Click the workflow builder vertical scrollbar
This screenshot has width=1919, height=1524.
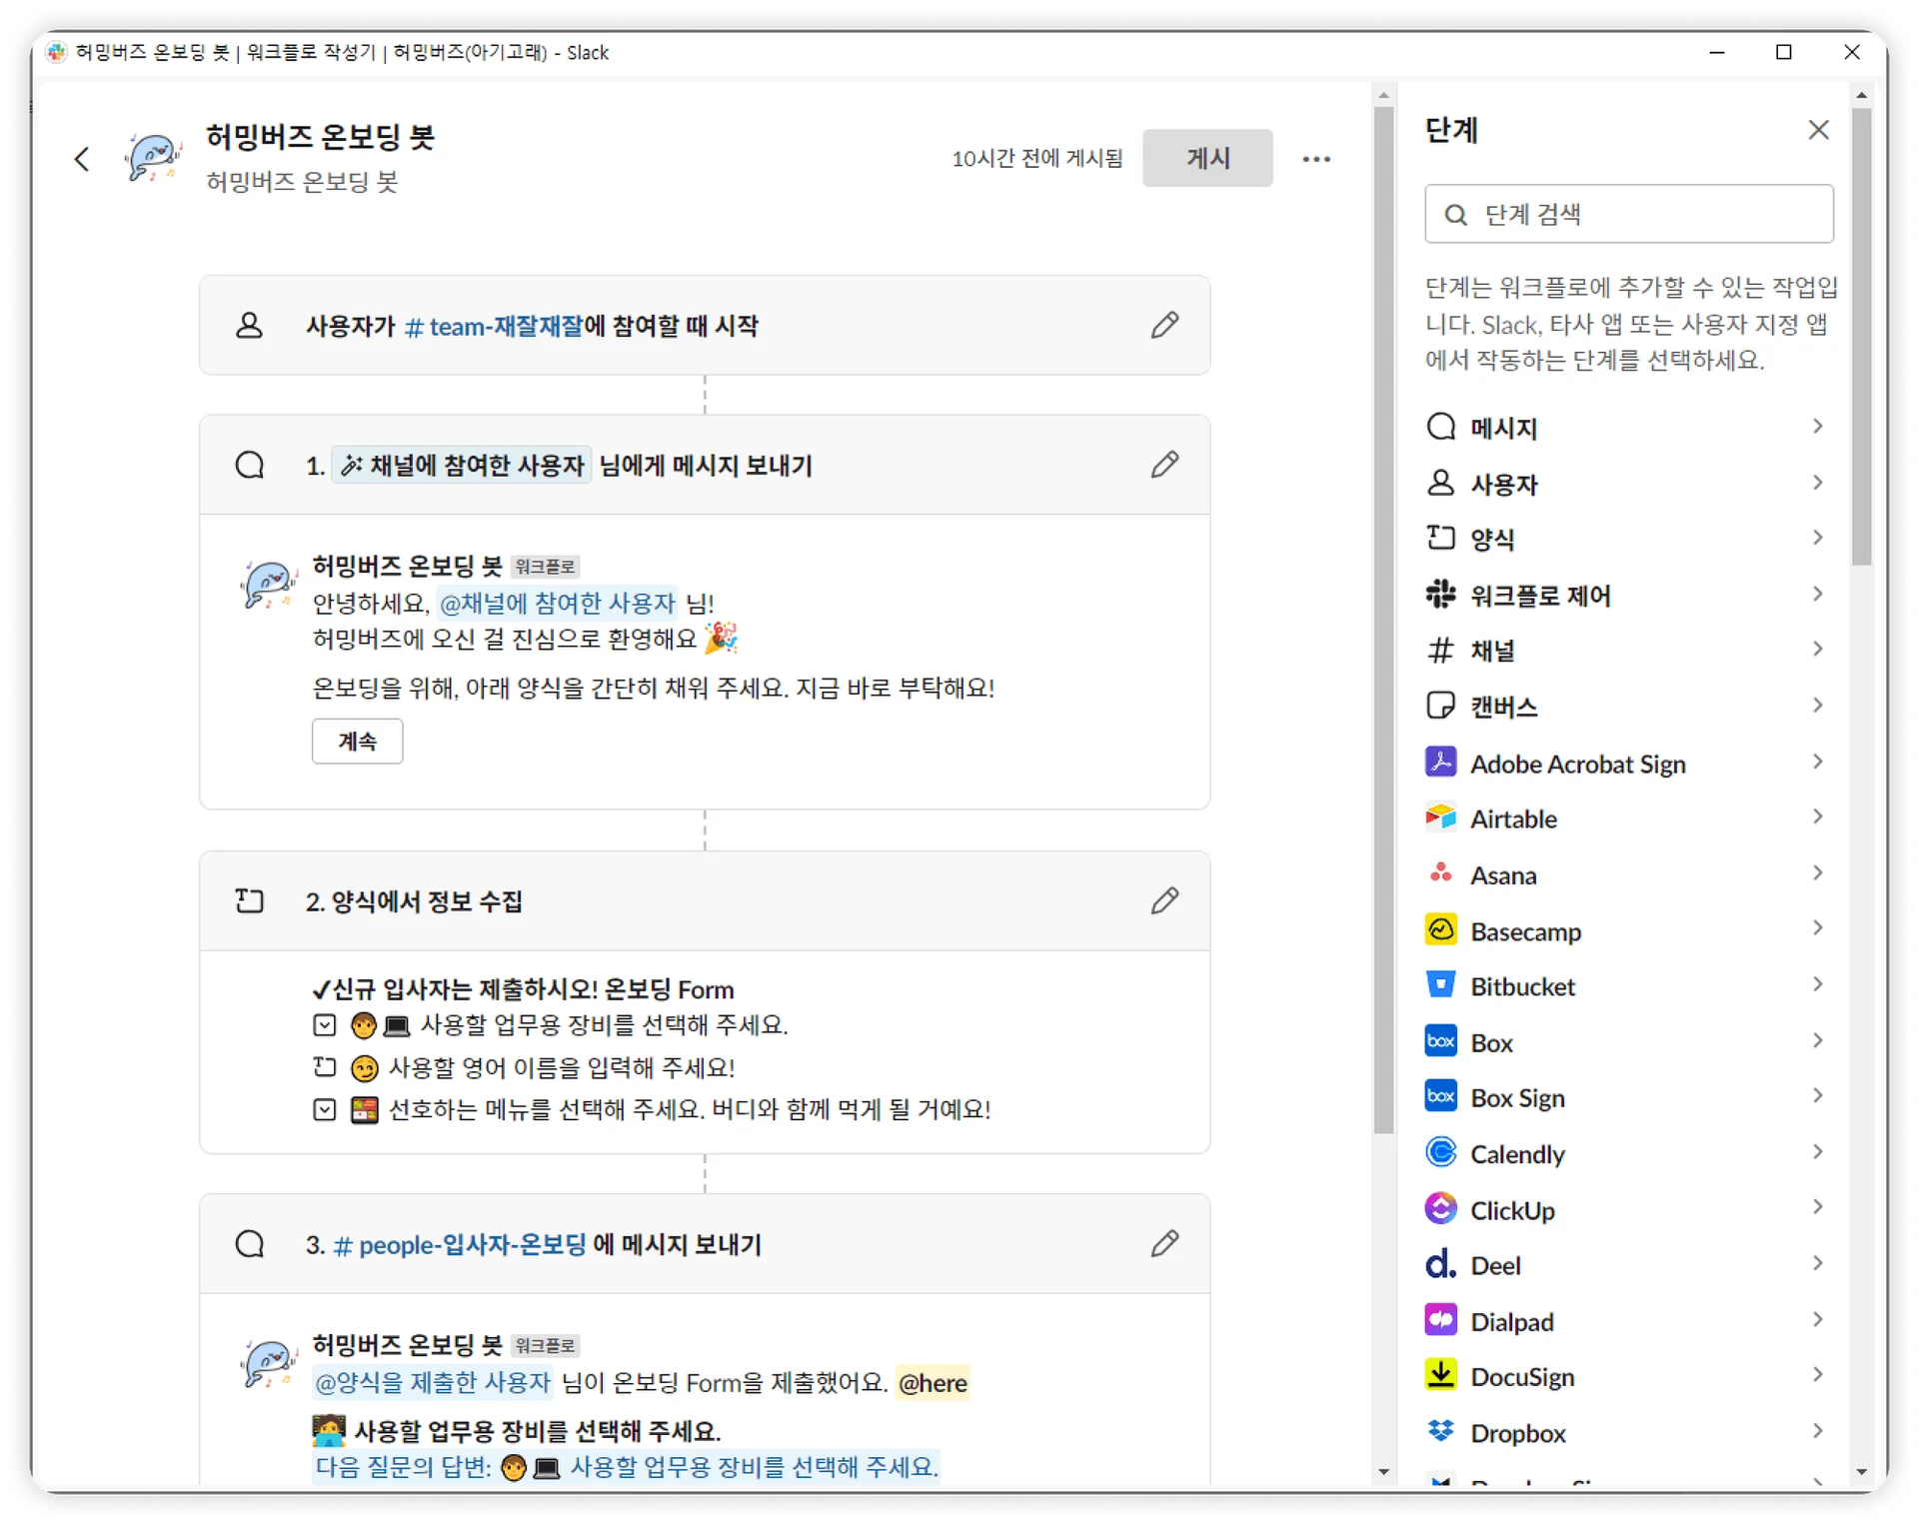tap(1383, 620)
